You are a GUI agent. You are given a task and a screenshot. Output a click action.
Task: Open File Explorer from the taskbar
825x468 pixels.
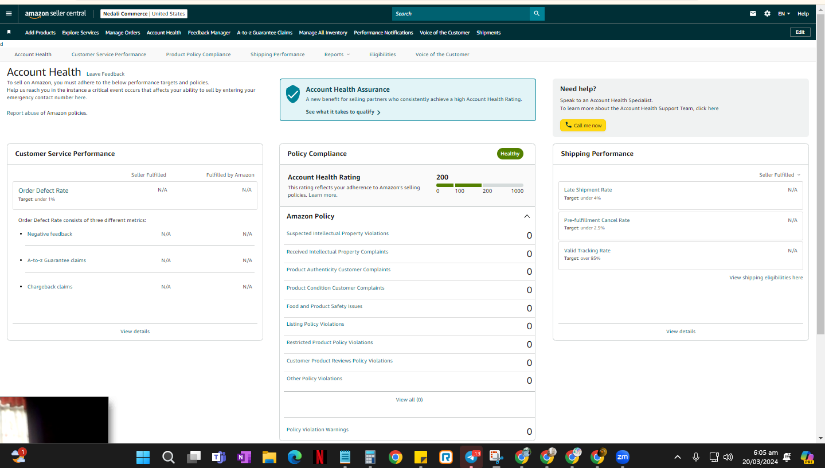(269, 457)
